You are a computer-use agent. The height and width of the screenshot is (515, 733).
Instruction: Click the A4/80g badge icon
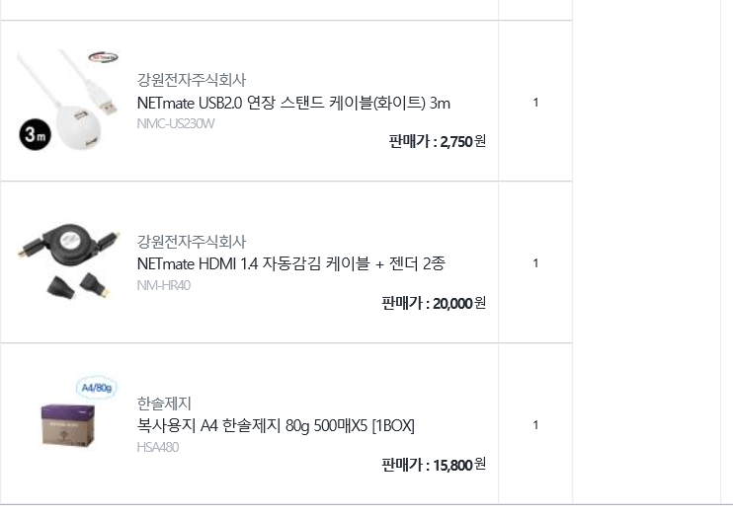[x=96, y=386]
